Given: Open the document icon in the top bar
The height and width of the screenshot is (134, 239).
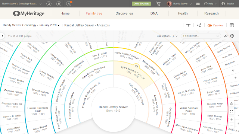Looking at the screenshot, I should pos(59,4).
